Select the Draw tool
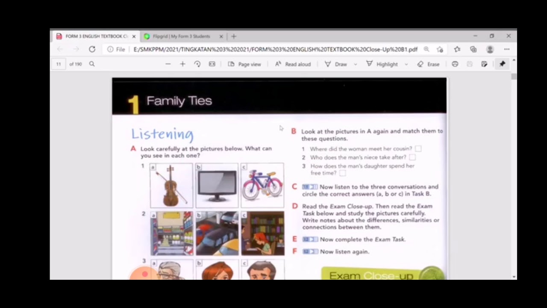The height and width of the screenshot is (308, 547). 336,64
